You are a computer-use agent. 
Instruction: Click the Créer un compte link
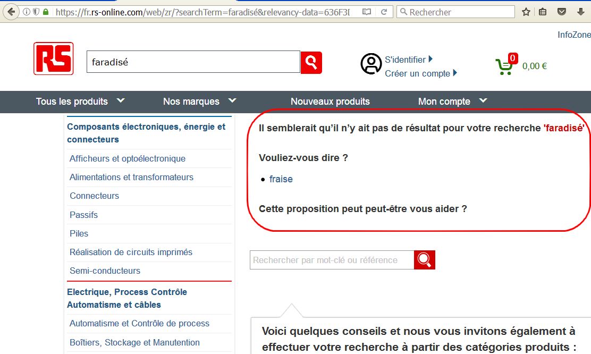click(x=418, y=73)
